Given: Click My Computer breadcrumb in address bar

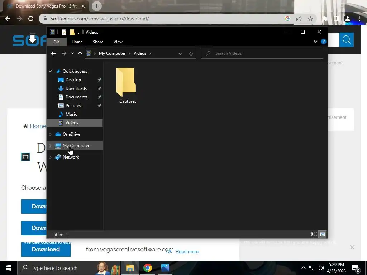Looking at the screenshot, I should (112, 53).
